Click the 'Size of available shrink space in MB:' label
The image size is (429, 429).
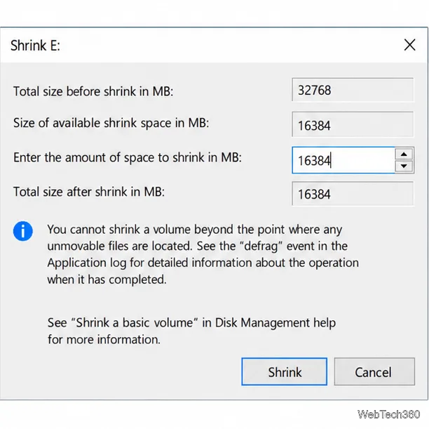pos(111,123)
